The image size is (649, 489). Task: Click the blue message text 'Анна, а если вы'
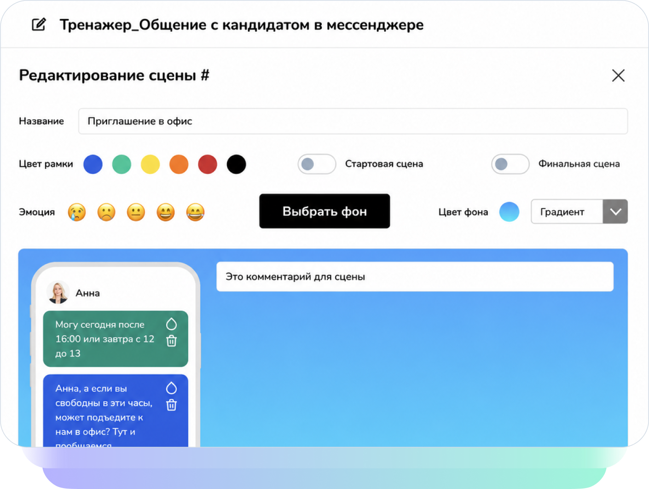91,389
